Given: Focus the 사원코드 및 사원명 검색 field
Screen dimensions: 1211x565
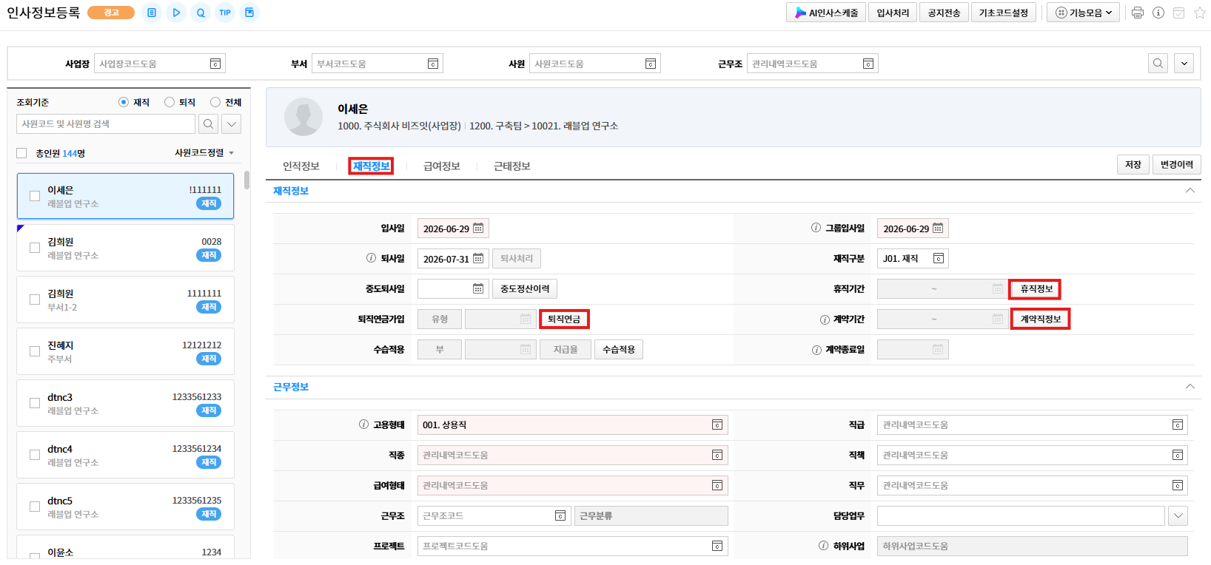Looking at the screenshot, I should point(106,124).
